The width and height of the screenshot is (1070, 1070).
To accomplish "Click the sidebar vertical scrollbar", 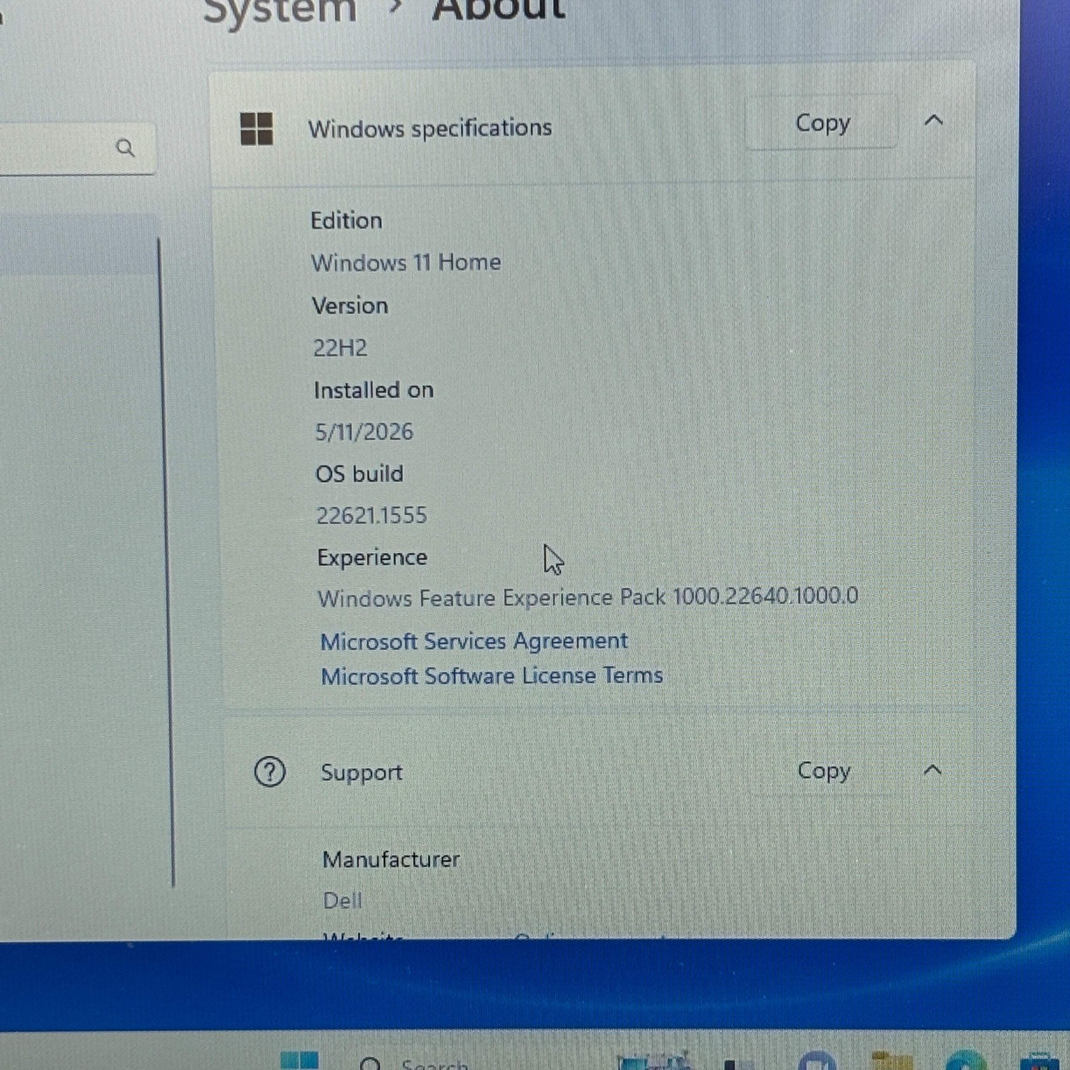I will pyautogui.click(x=166, y=562).
